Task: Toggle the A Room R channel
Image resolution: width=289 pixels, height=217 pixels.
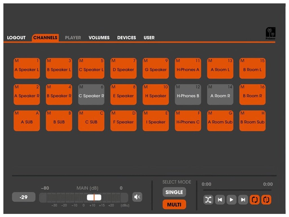Action: click(x=220, y=94)
